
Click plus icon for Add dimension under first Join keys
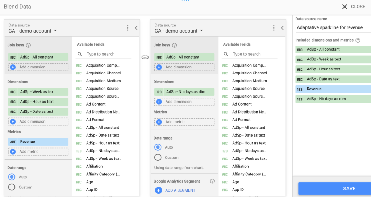[x=13, y=67]
